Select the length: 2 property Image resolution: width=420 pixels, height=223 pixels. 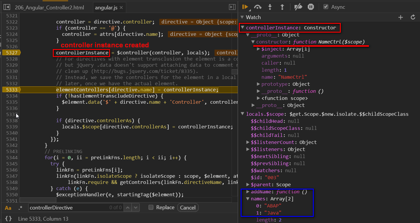click(269, 220)
